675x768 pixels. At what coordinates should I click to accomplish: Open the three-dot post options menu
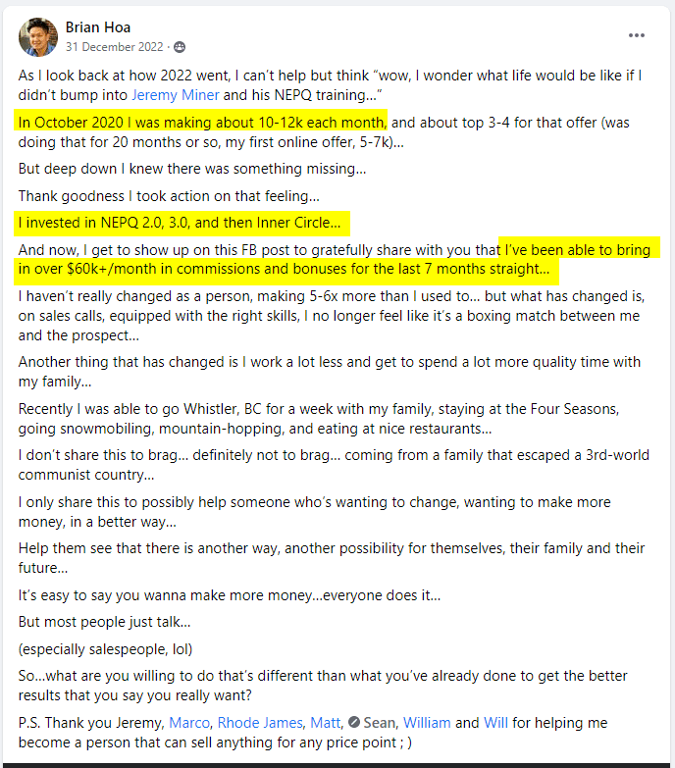pos(637,35)
